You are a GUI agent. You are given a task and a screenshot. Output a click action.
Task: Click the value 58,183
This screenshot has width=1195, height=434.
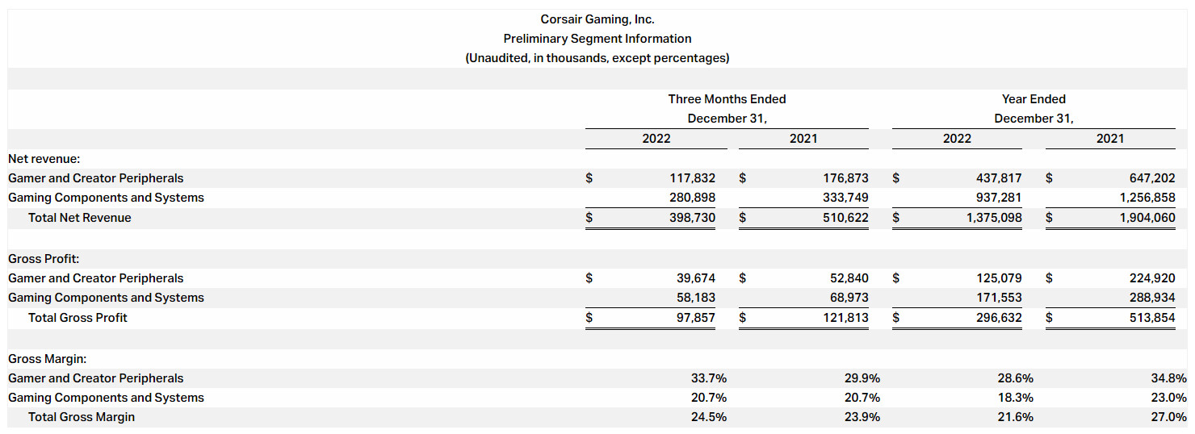[x=694, y=298]
